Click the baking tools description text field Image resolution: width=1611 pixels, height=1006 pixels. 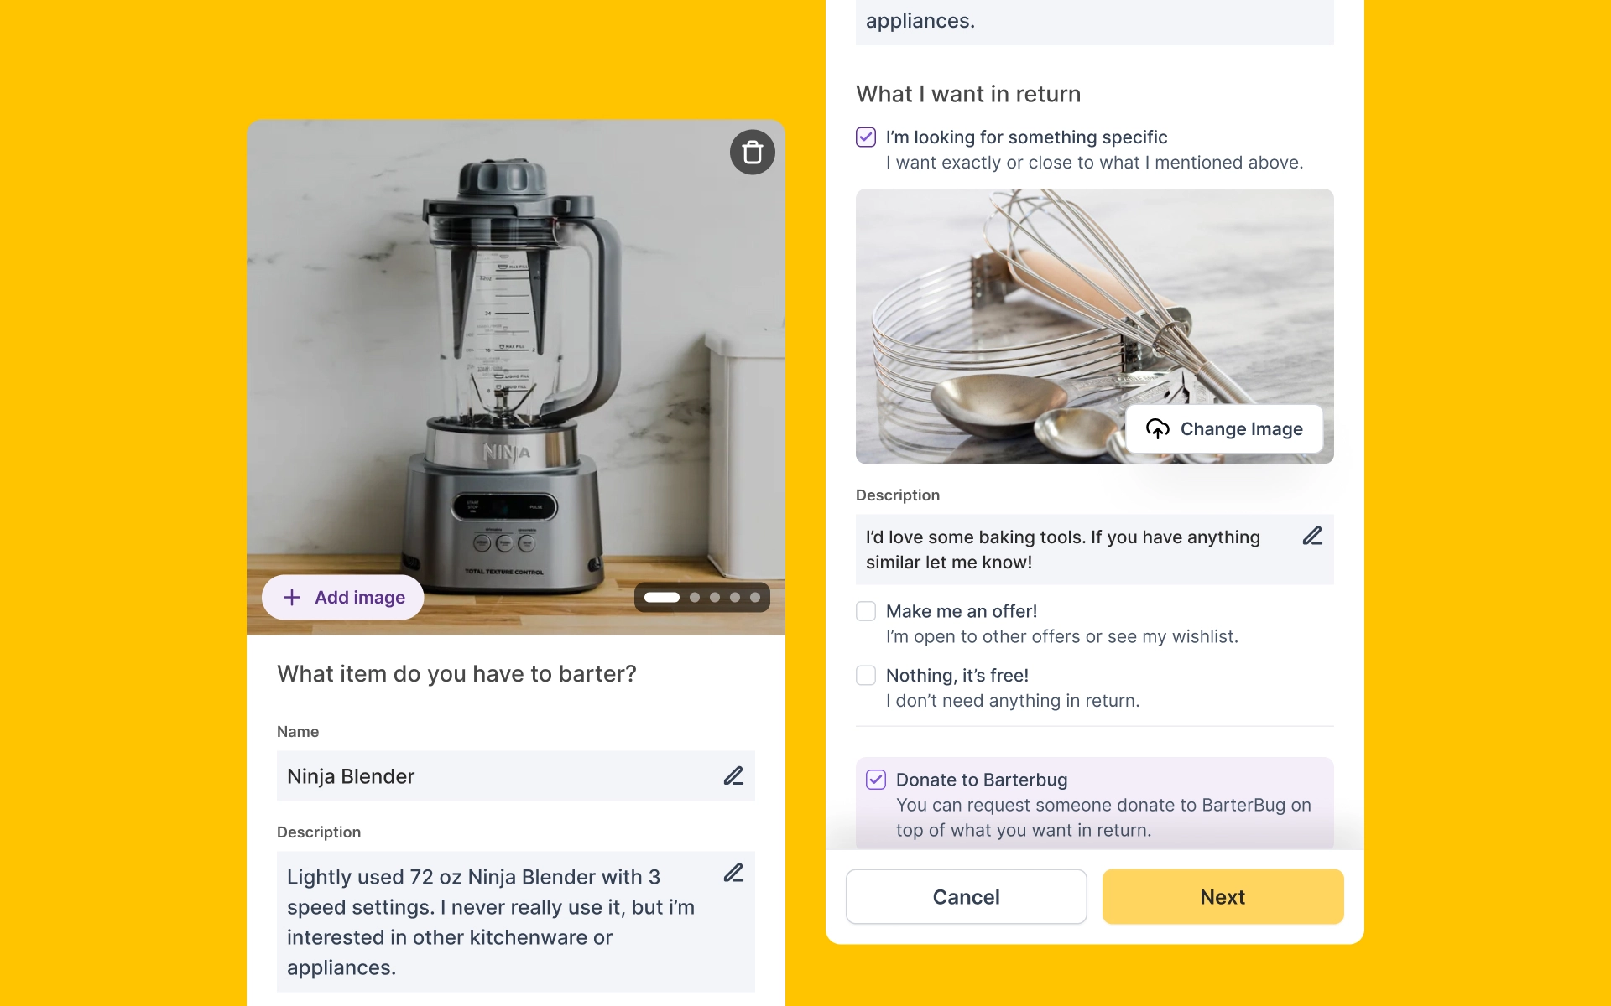point(1095,550)
